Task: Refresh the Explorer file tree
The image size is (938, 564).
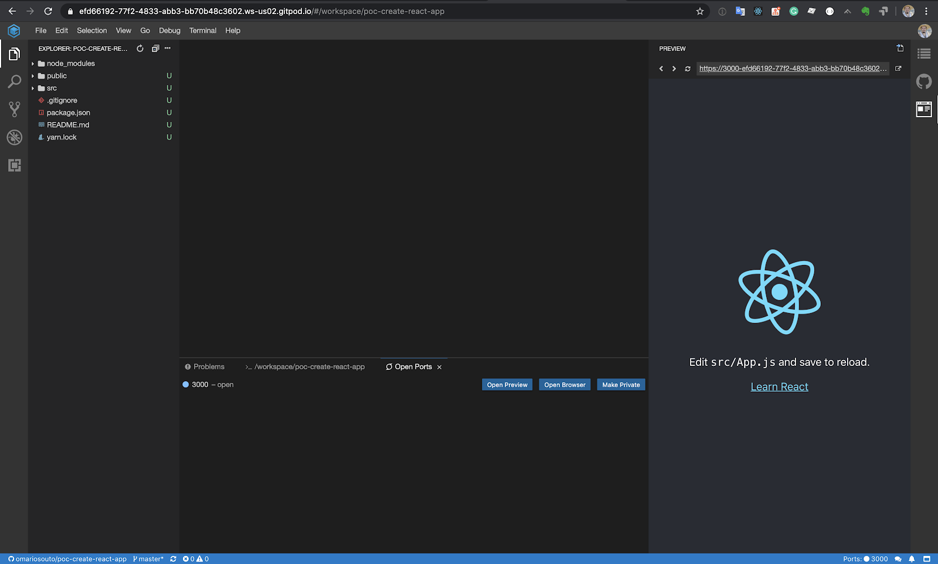Action: [140, 49]
